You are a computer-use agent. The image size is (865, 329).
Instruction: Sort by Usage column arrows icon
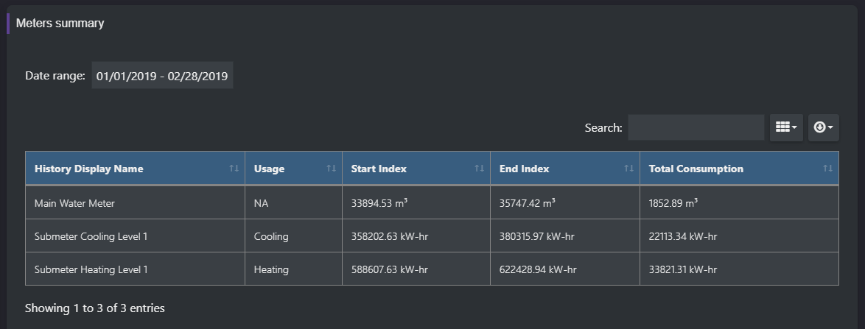(x=331, y=169)
